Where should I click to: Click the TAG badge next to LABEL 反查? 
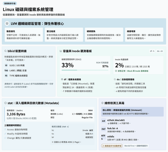(6, 71)
